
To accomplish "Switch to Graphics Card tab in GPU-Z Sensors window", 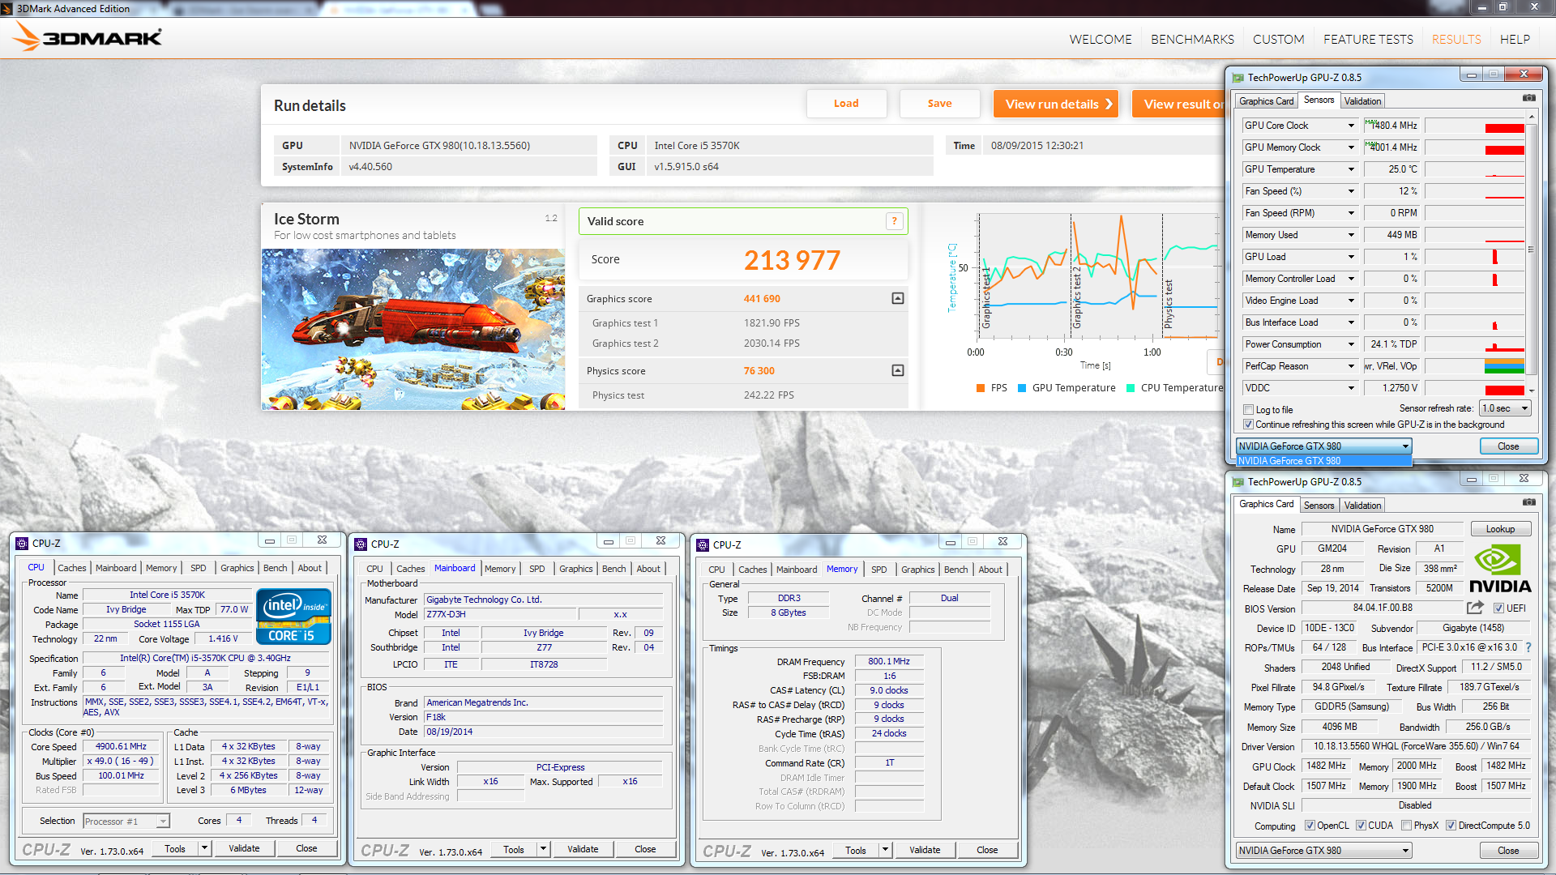I will (1266, 101).
